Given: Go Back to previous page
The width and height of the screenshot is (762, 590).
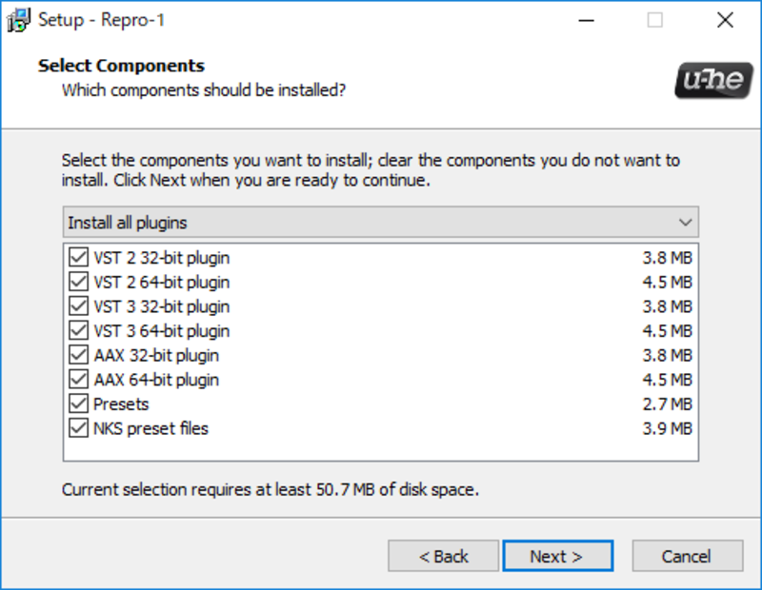Looking at the screenshot, I should 443,556.
